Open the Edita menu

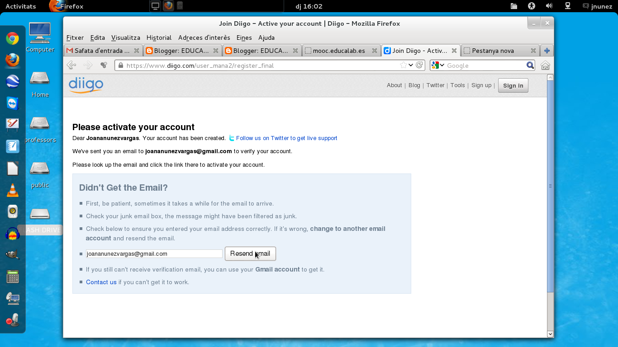coord(98,38)
